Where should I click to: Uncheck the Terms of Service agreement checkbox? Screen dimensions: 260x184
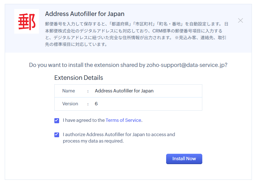(57, 120)
